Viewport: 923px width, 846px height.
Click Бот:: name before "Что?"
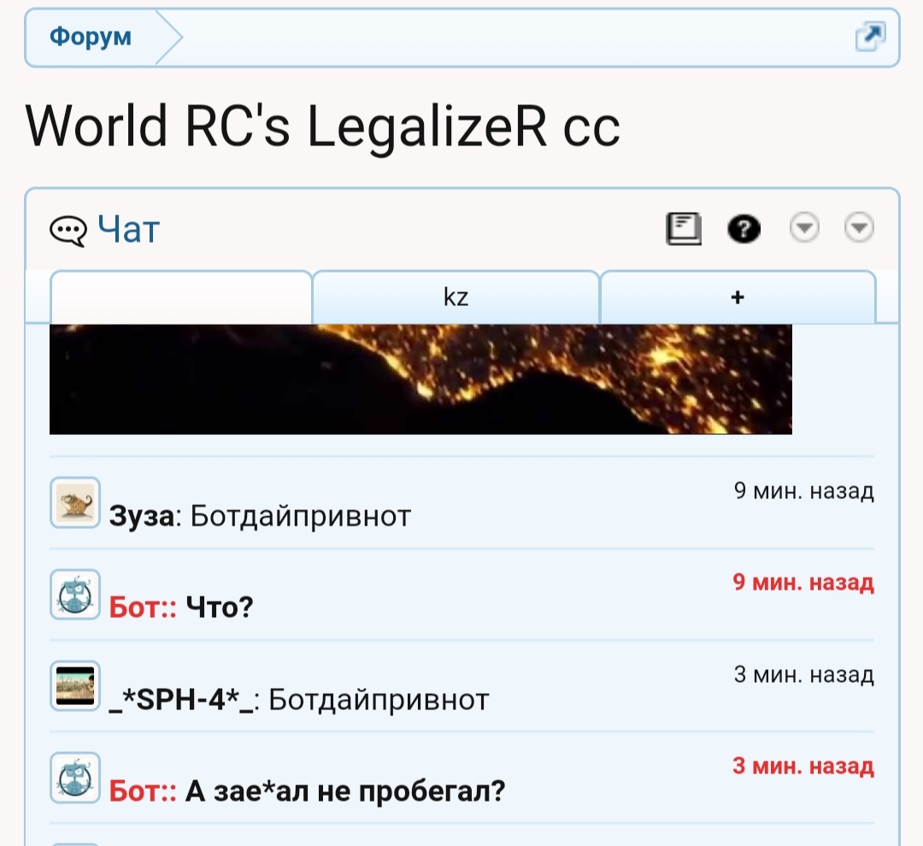point(143,608)
